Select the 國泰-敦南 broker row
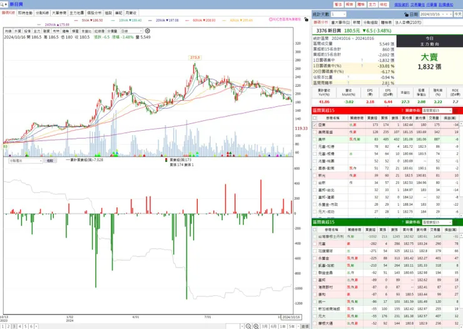The width and height of the screenshot is (463, 329). (x=386, y=168)
